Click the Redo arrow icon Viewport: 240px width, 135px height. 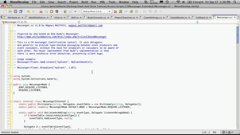33,12
